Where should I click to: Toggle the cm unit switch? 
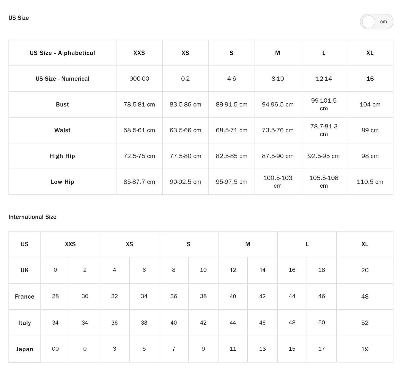[x=376, y=22]
